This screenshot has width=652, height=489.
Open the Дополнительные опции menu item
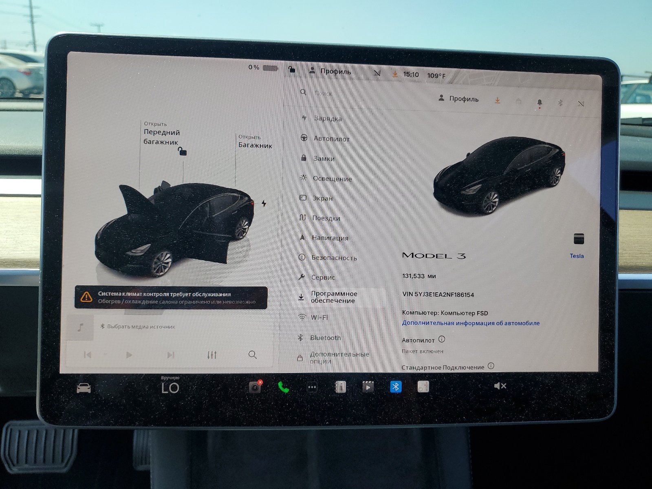[x=339, y=357]
